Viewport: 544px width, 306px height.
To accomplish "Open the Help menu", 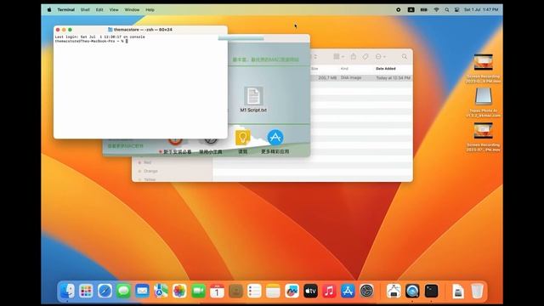I will click(x=150, y=9).
